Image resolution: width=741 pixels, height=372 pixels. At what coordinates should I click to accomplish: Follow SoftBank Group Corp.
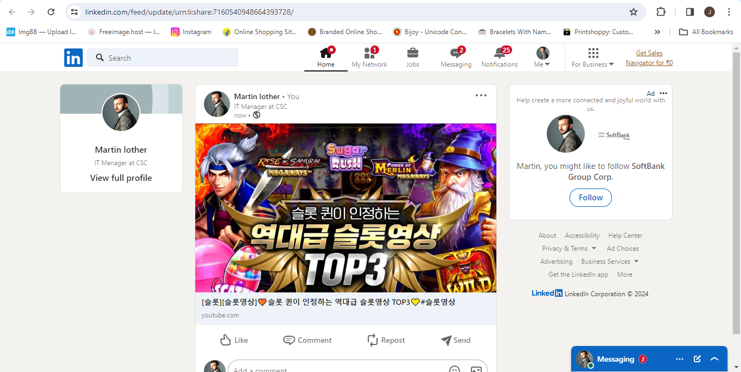pos(591,198)
